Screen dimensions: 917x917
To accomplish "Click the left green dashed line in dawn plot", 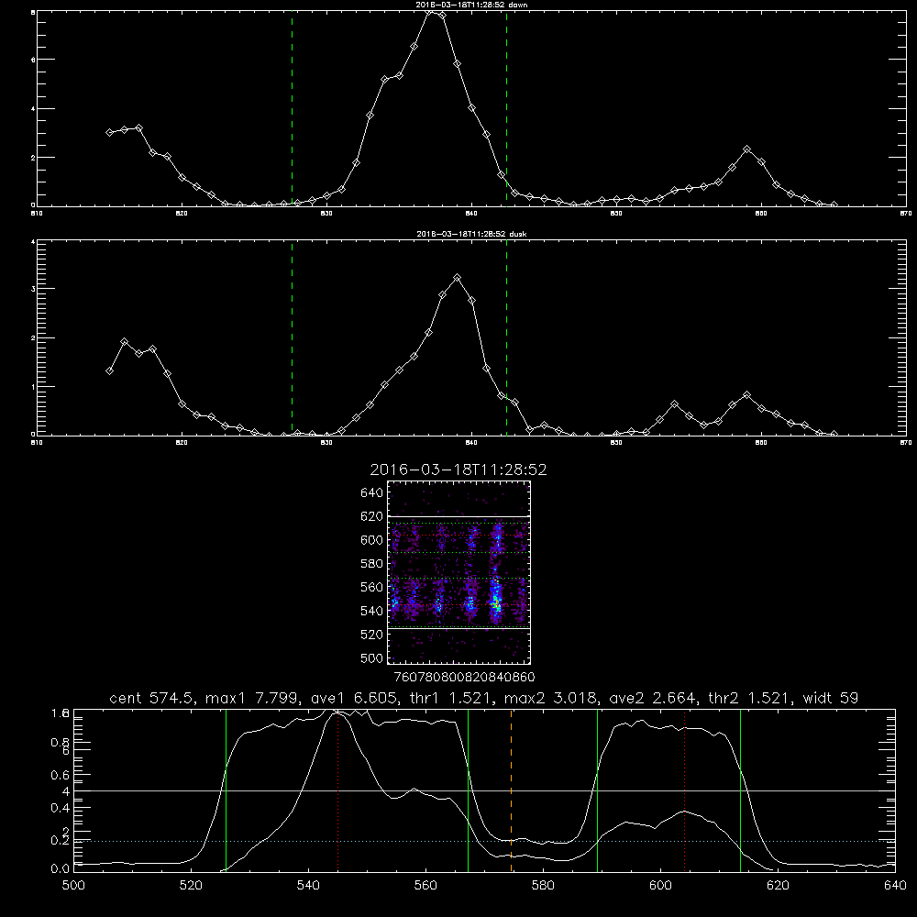I will (x=292, y=109).
